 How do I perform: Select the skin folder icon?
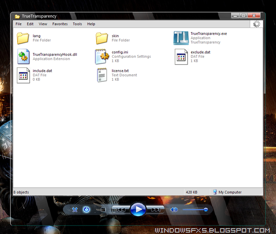pos(102,38)
